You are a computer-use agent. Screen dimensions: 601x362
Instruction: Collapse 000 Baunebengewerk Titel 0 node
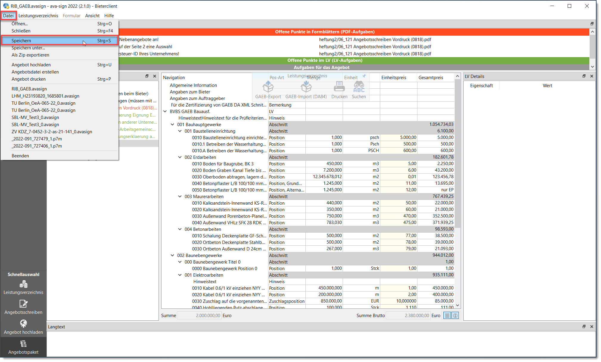pos(180,262)
